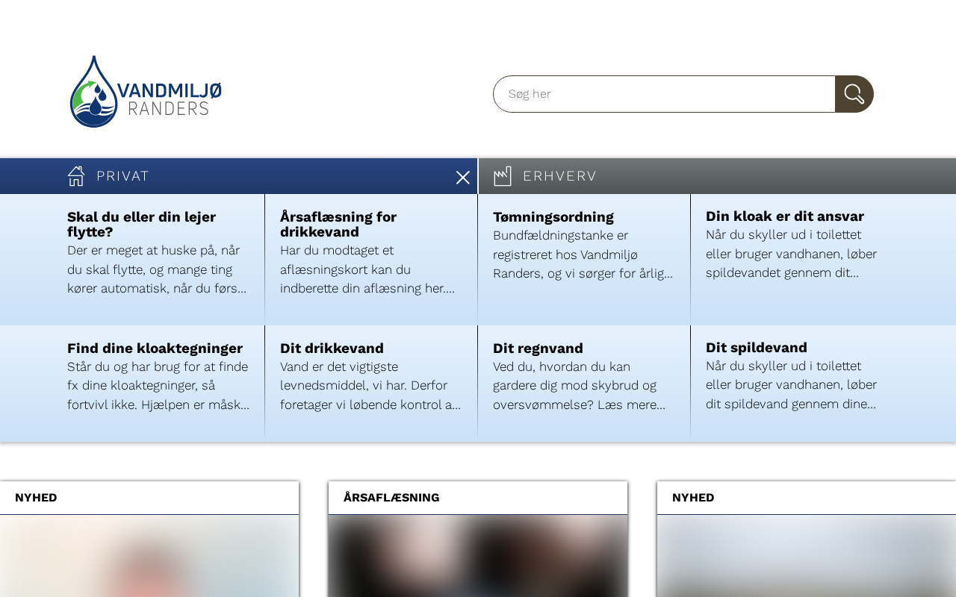Click the first Nyhed card header
The image size is (956, 597).
(149, 498)
